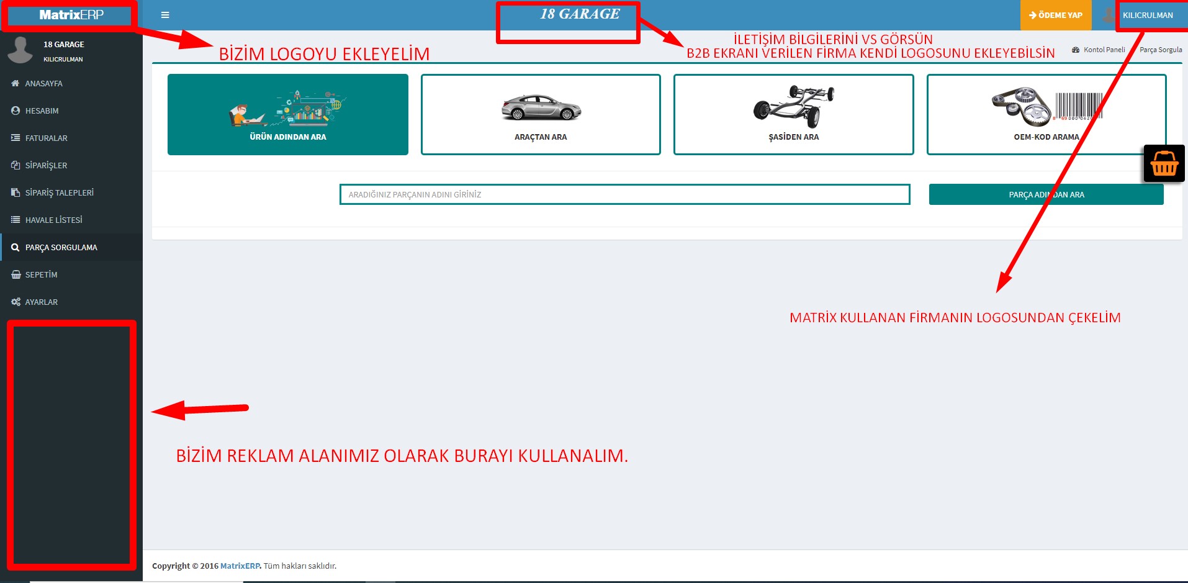Click the car image for Araçtan Ara

click(x=541, y=107)
